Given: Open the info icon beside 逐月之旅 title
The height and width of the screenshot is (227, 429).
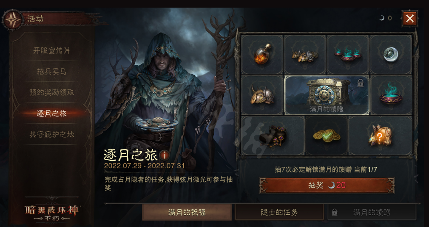Looking at the screenshot, I should coord(164,155).
